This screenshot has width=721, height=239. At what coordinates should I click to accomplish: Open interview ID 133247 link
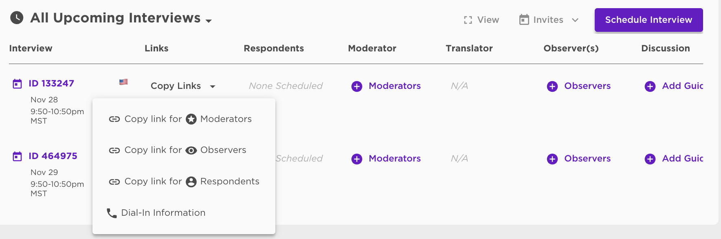pyautogui.click(x=51, y=84)
